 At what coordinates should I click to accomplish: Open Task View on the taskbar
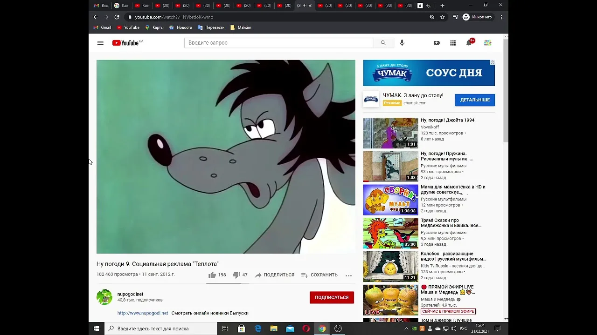coord(225,328)
